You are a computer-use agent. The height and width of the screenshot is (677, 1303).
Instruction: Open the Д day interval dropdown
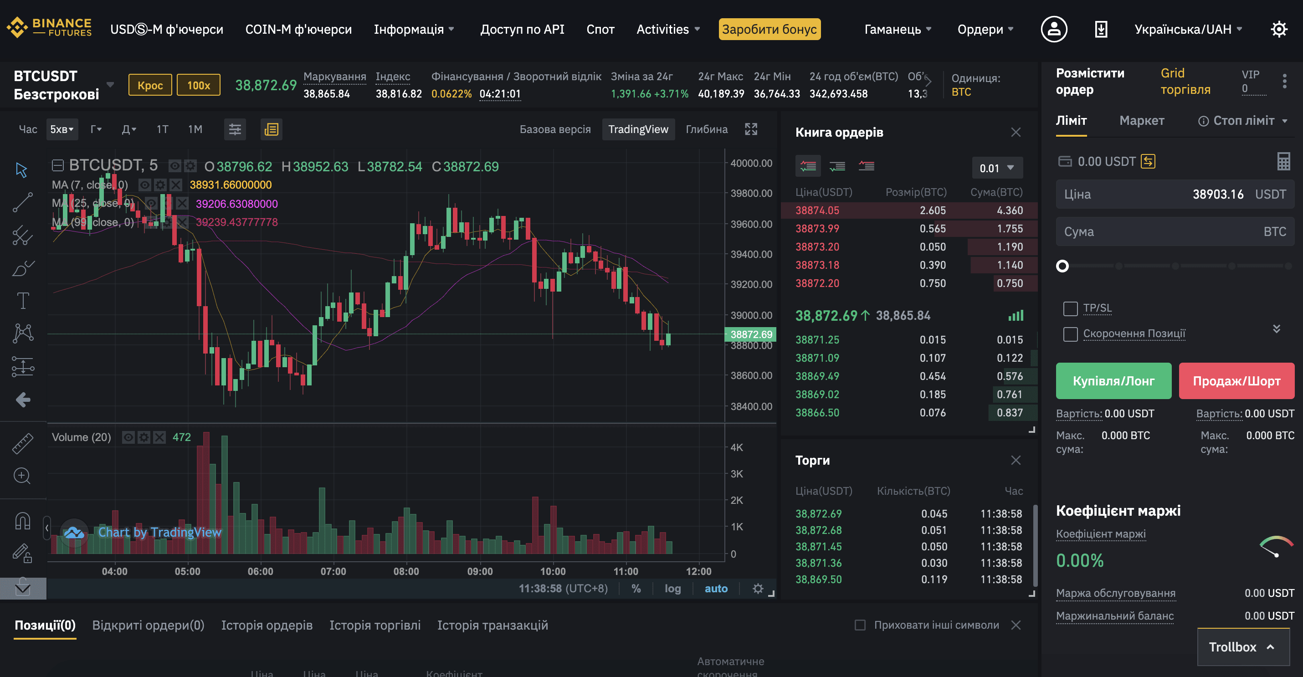tap(129, 129)
